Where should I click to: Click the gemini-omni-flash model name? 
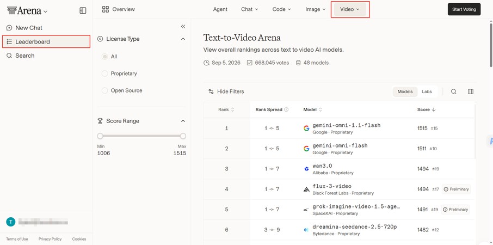(340, 145)
